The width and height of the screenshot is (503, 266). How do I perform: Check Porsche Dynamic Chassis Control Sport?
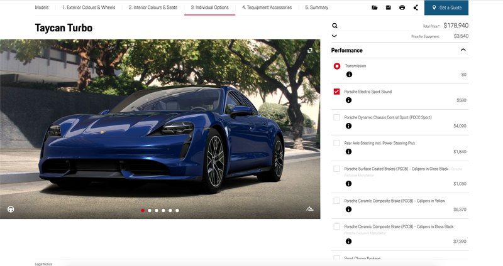[x=336, y=117]
